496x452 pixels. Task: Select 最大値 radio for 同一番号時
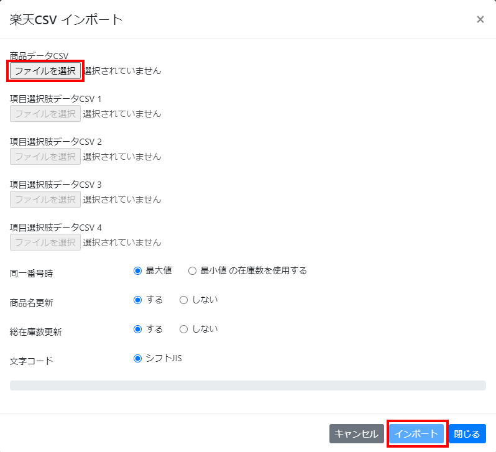(x=137, y=271)
